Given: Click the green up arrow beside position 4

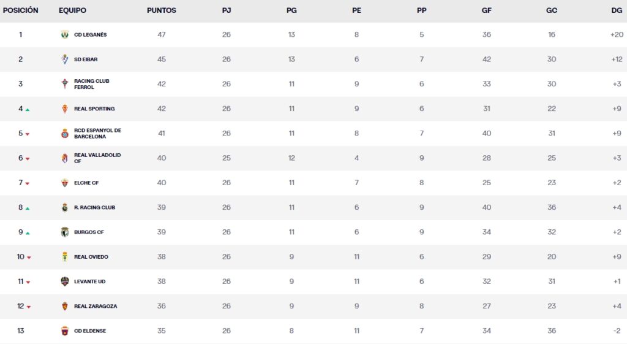Looking at the screenshot, I should (28, 110).
